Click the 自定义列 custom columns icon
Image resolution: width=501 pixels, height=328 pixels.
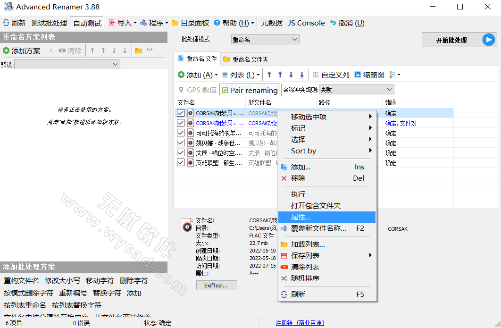tap(316, 75)
